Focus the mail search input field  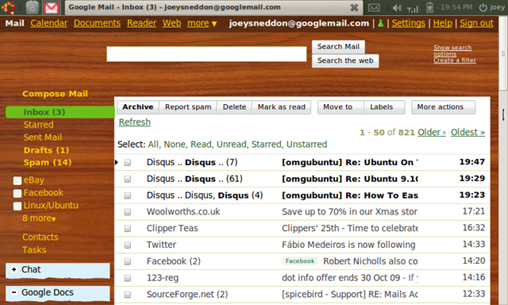(206, 54)
